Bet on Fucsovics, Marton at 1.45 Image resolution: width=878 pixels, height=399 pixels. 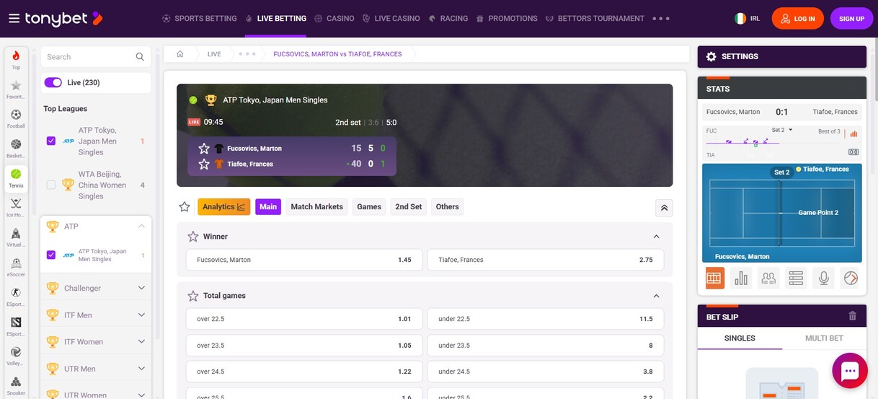[303, 260]
